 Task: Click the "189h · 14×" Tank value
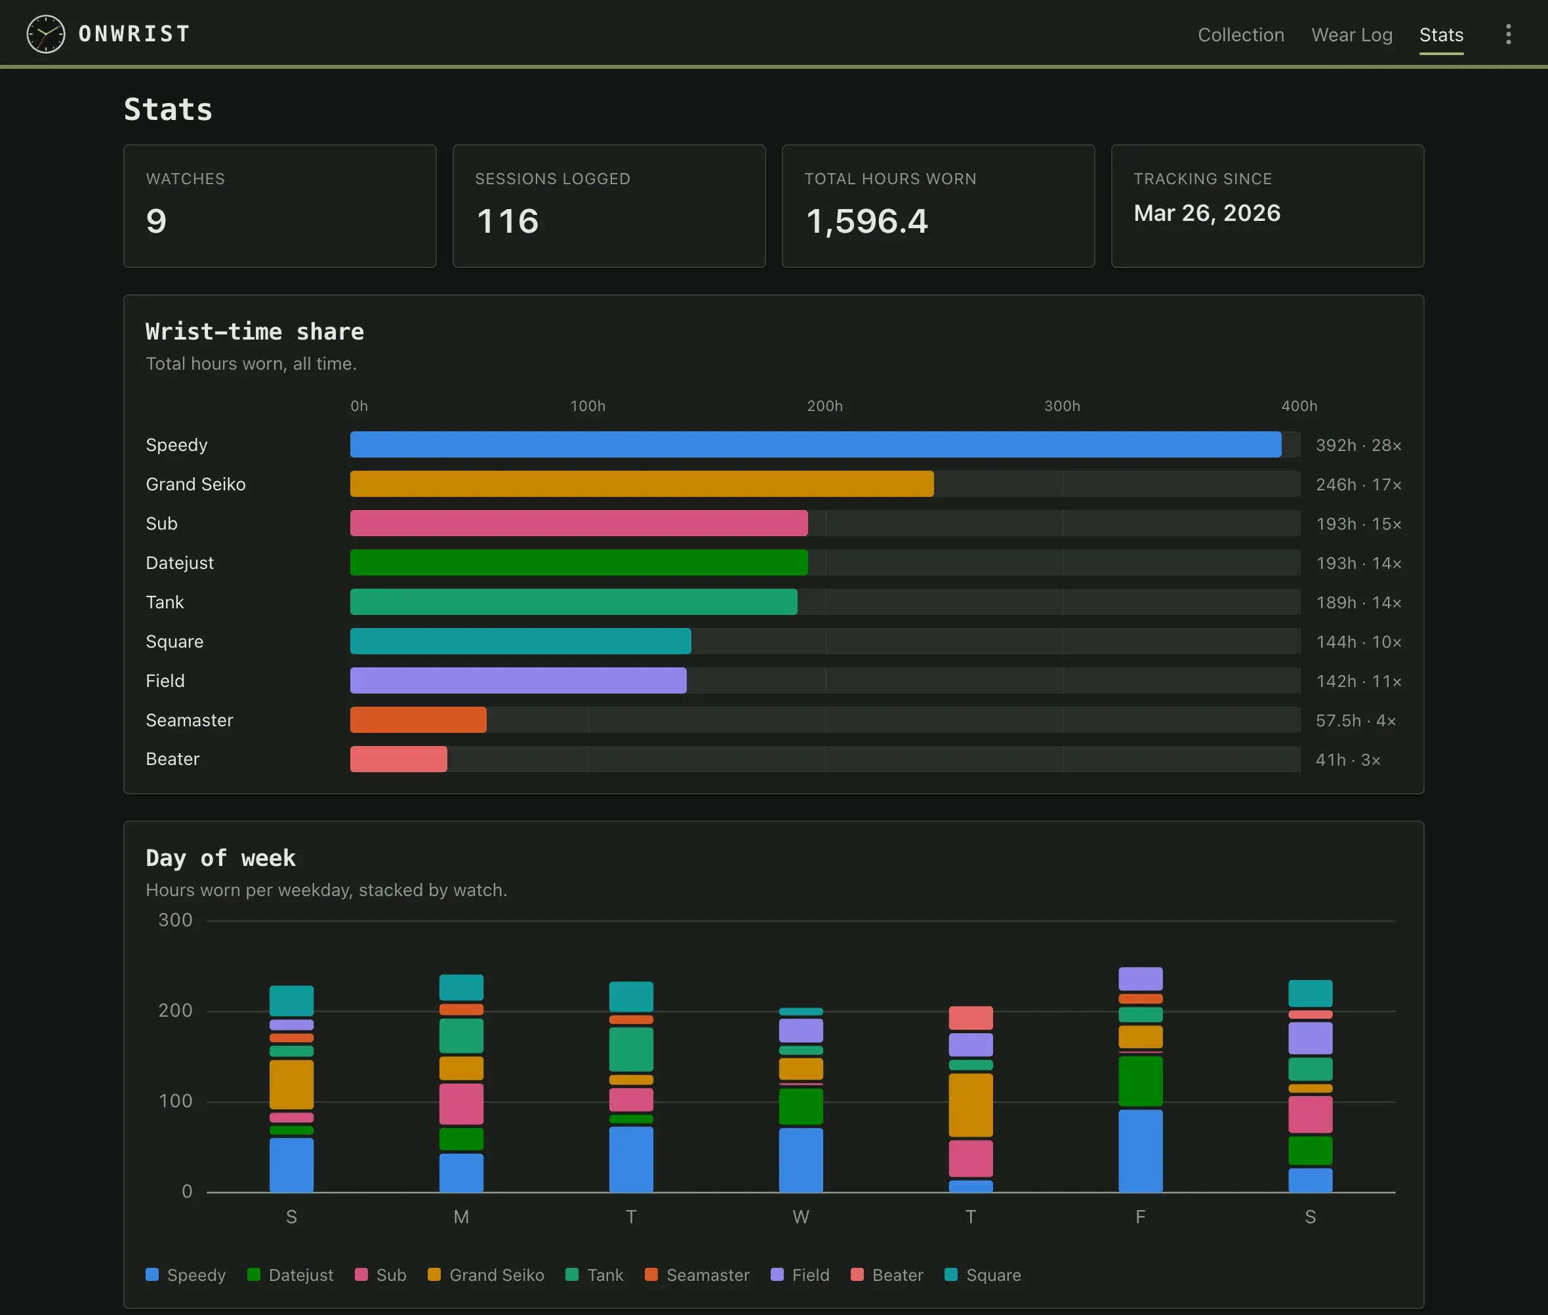point(1358,602)
